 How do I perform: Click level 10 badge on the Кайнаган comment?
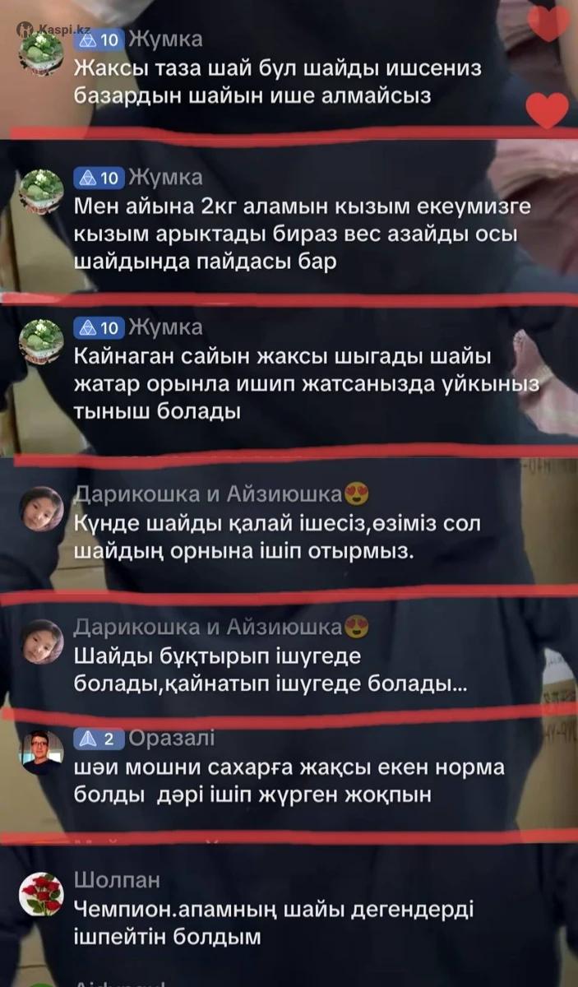(x=99, y=328)
